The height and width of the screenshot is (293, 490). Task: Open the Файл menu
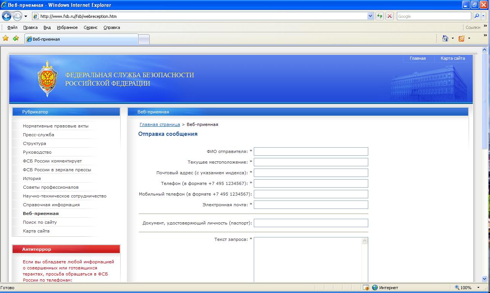click(x=12, y=27)
